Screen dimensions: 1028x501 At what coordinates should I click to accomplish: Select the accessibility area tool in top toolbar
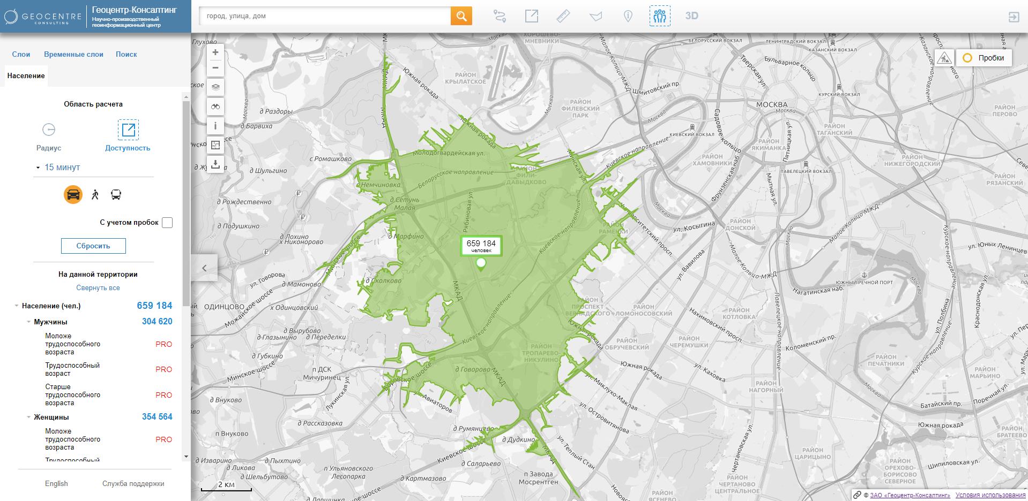point(531,16)
